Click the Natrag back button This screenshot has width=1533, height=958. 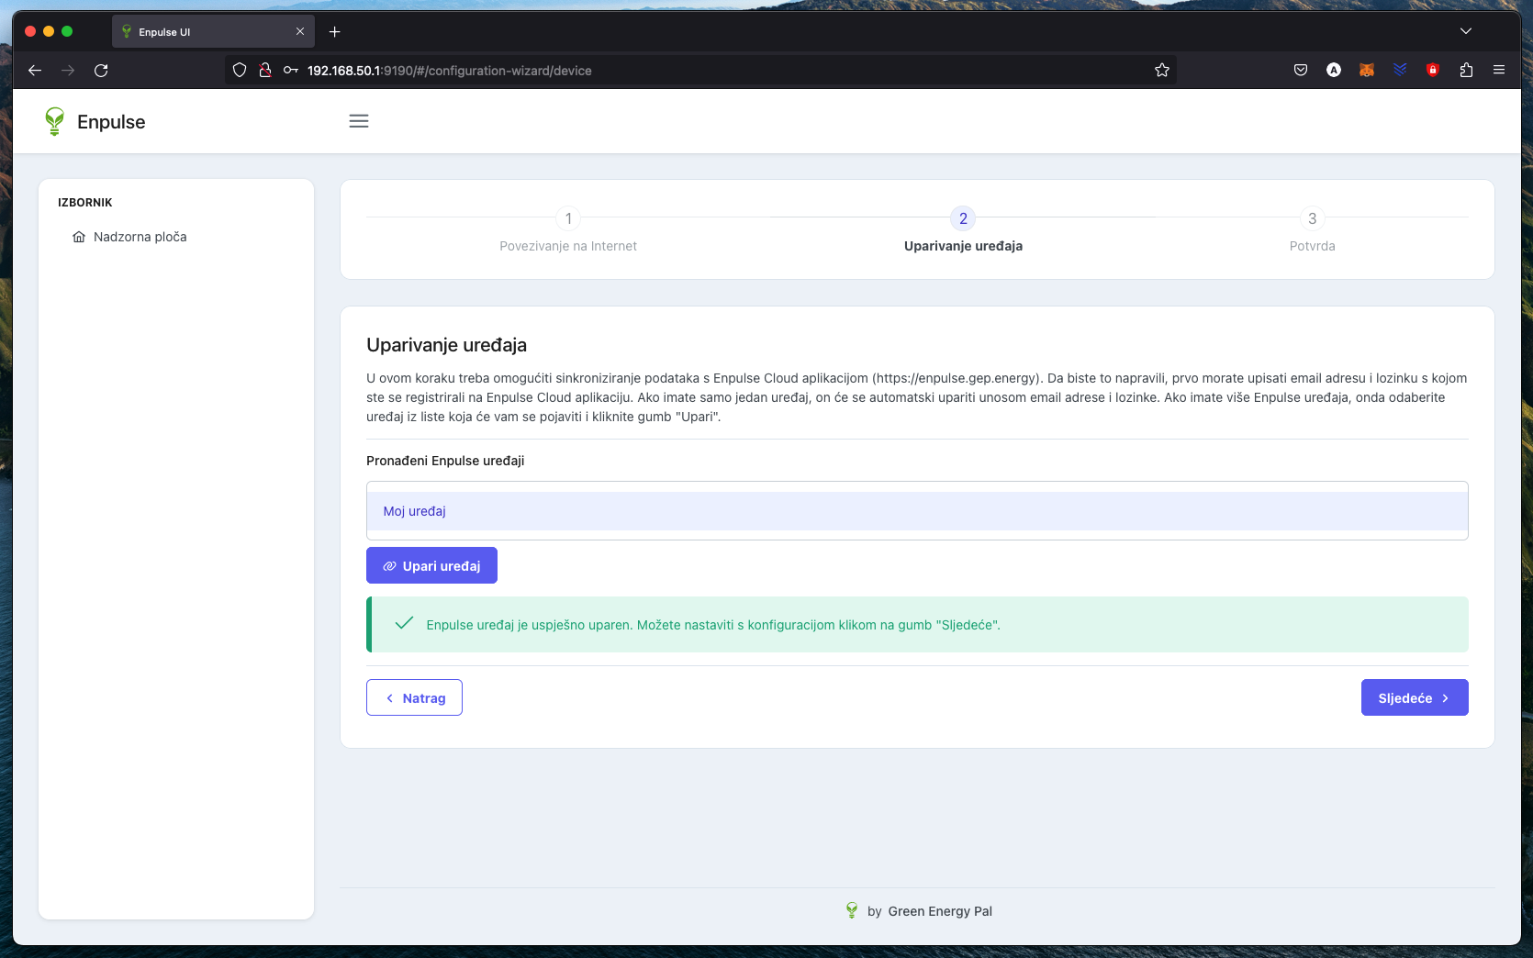pos(414,697)
